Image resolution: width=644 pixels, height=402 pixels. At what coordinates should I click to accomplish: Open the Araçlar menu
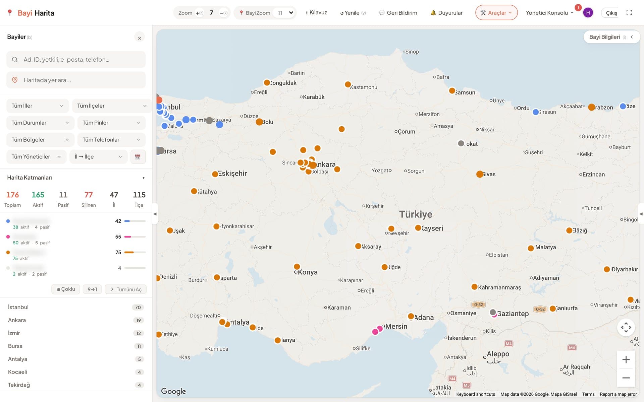496,13
